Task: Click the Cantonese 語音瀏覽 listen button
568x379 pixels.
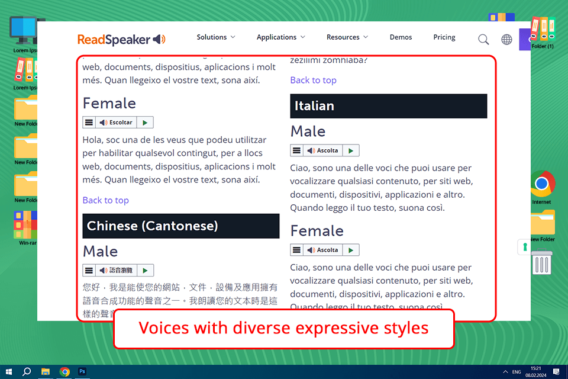Action: tap(116, 270)
